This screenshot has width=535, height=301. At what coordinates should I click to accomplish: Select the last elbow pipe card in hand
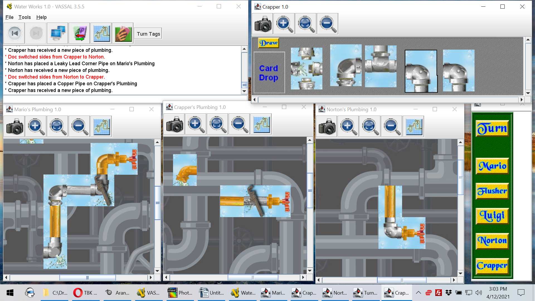pyautogui.click(x=459, y=71)
